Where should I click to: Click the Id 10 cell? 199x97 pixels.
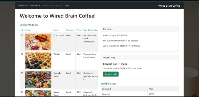coord(22,42)
